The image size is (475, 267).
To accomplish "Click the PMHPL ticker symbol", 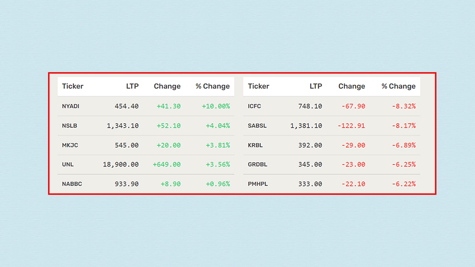I will (x=258, y=184).
